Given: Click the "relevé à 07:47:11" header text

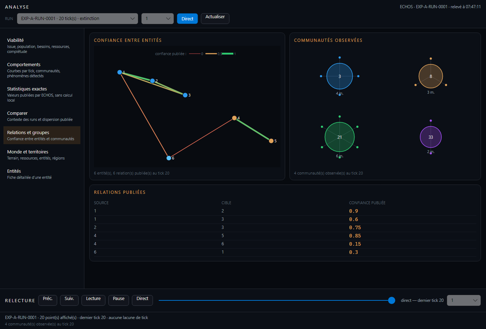Looking at the screenshot, I should pyautogui.click(x=466, y=7).
